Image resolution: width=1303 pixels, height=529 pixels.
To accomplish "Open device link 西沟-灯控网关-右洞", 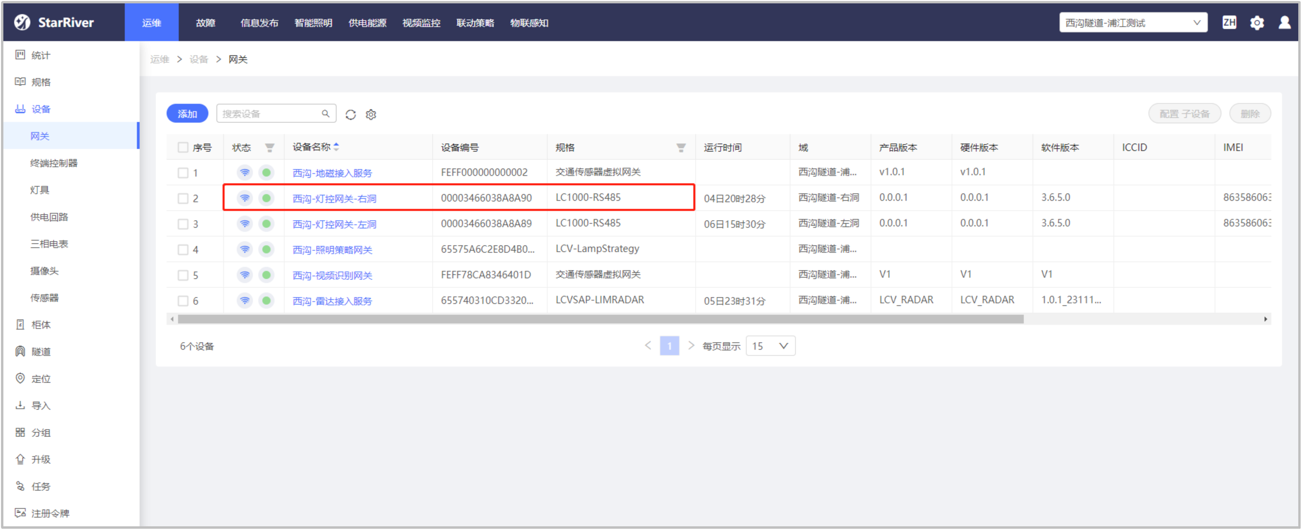I will point(335,198).
